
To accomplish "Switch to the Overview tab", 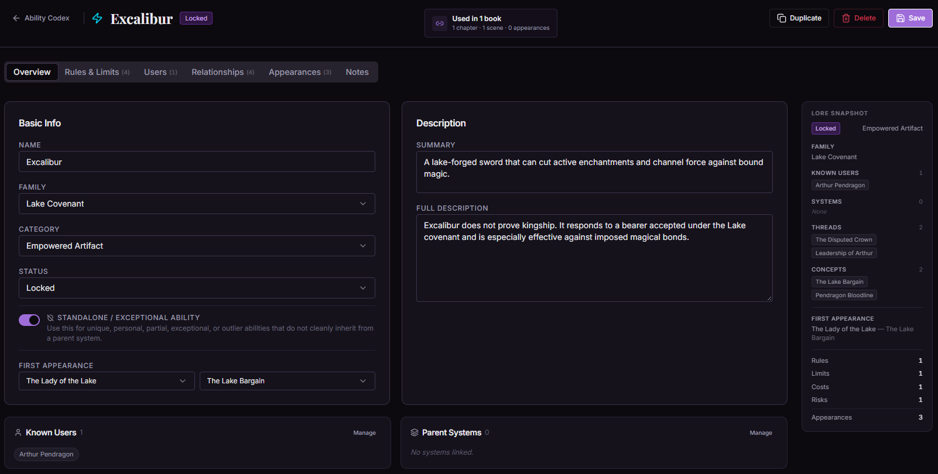I will (32, 72).
